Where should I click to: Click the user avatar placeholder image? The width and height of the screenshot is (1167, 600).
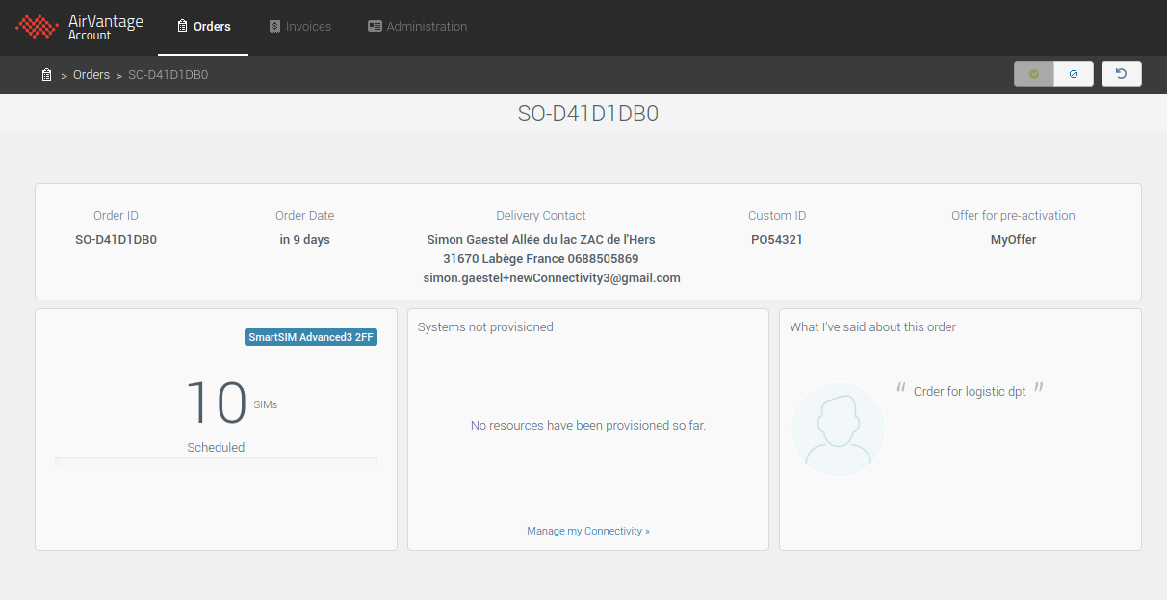pos(838,430)
